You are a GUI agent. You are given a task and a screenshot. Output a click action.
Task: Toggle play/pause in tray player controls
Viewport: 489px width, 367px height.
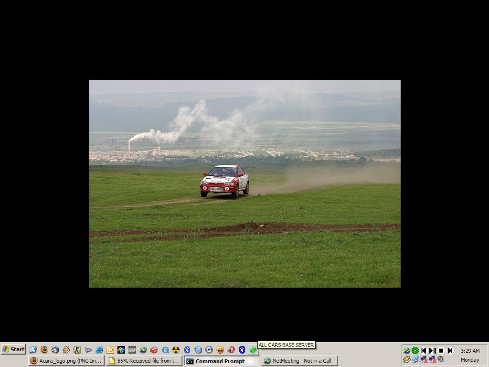click(433, 351)
